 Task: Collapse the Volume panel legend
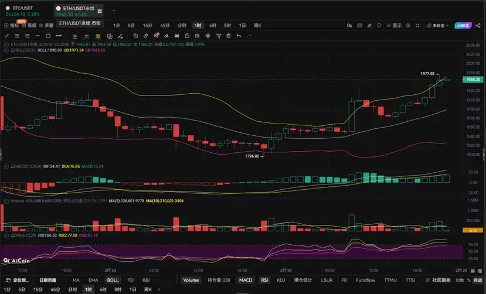coord(6,201)
